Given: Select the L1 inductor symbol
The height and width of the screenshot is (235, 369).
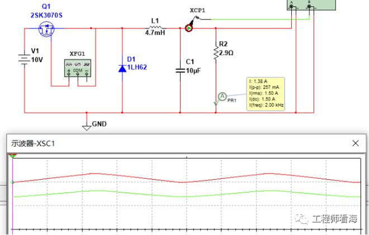Looking at the screenshot, I should pyautogui.click(x=155, y=28).
